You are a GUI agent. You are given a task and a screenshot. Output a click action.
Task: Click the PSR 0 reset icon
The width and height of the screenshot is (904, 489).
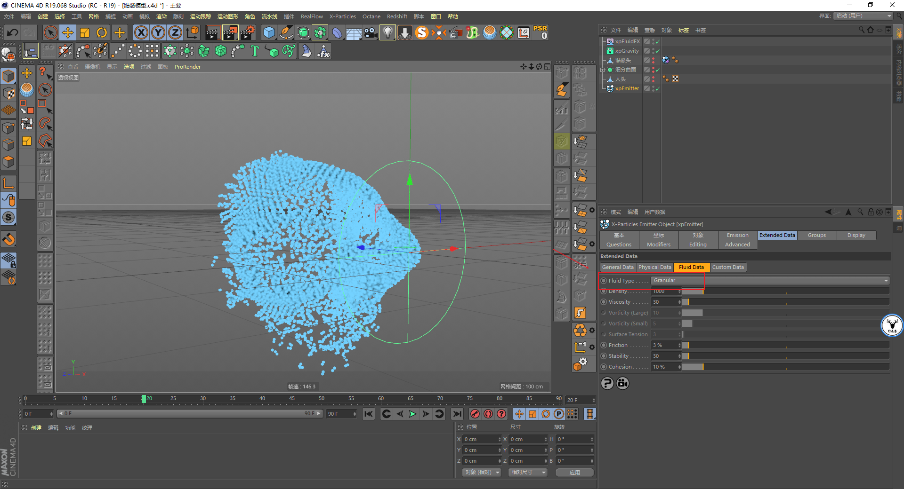[541, 32]
